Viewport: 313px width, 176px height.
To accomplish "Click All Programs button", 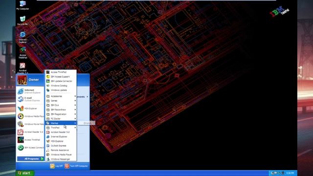I will 30,158.
